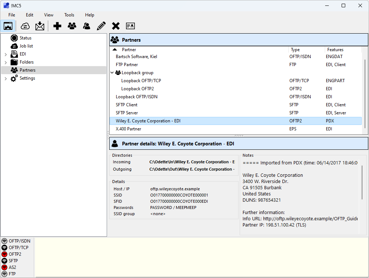Select the FTP Partner row

coord(236,65)
